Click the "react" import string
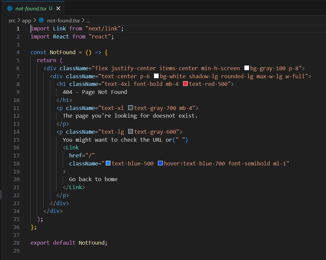This screenshot has width=326, height=260. [100, 36]
